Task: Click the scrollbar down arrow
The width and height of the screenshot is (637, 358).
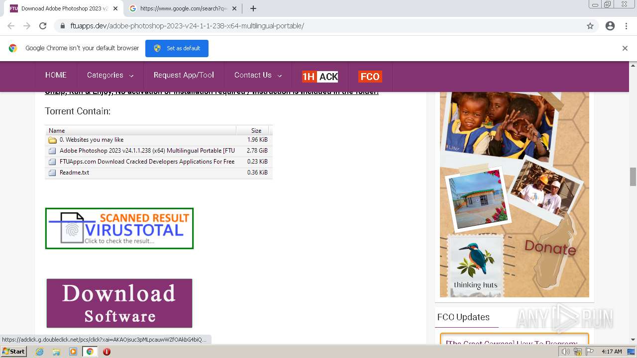Action: (x=633, y=340)
